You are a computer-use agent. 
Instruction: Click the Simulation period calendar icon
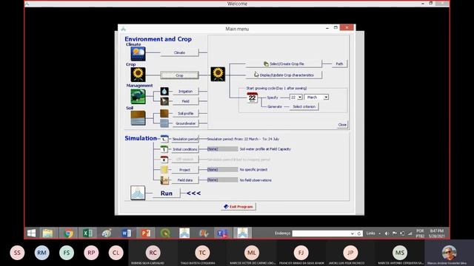(164, 139)
